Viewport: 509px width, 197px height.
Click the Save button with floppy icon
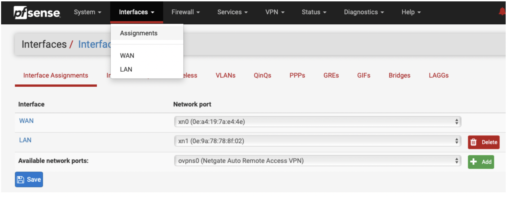(x=29, y=180)
